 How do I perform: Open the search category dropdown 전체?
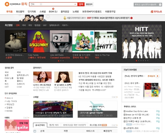click(36, 4)
